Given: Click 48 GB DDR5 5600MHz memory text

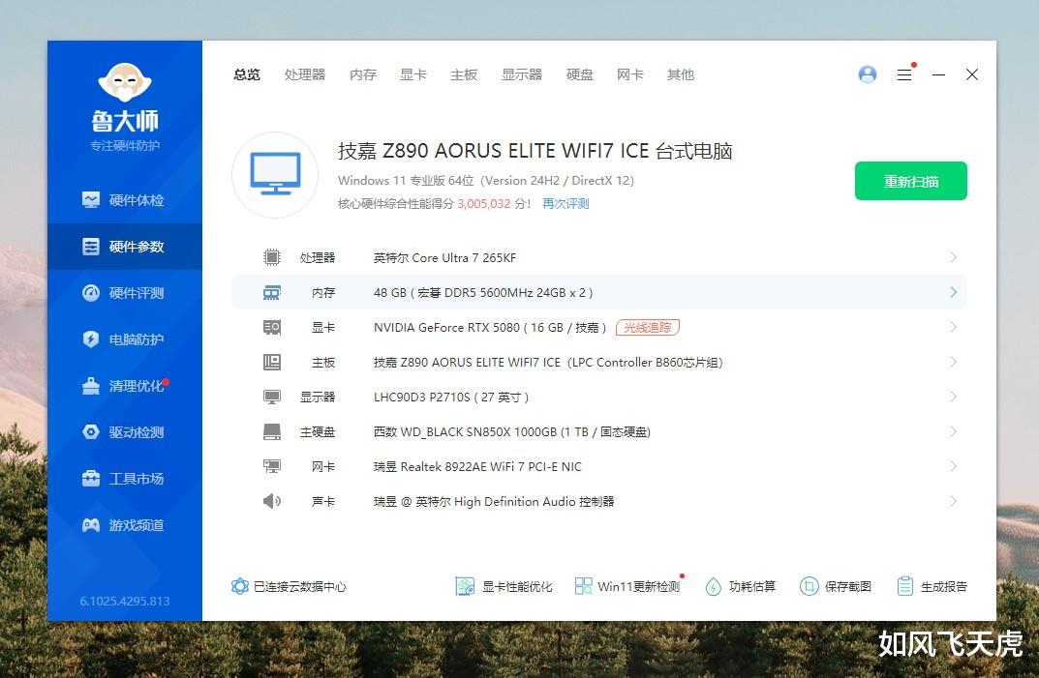Looking at the screenshot, I should [483, 293].
